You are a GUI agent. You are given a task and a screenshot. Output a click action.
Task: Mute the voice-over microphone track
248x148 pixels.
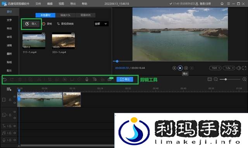[x=15, y=140]
